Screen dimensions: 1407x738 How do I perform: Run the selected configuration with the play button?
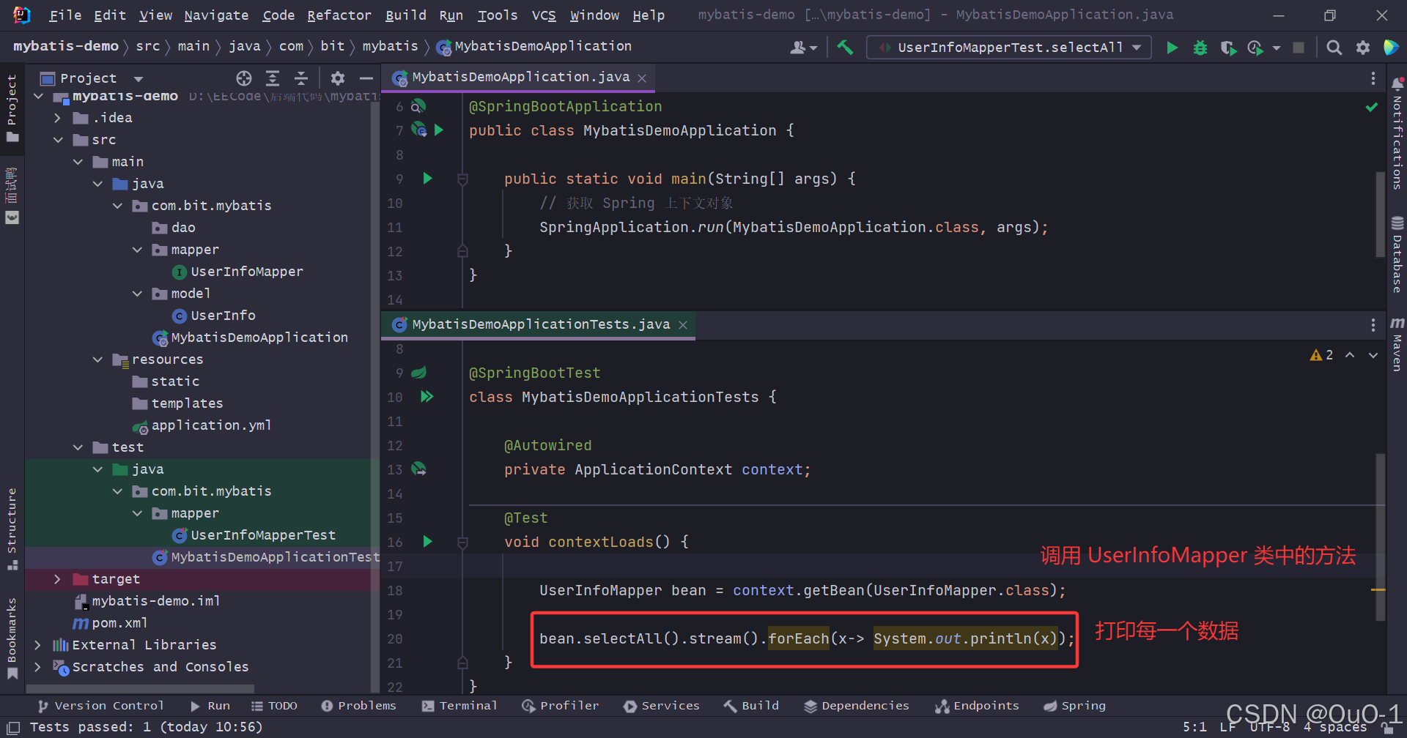pyautogui.click(x=1172, y=48)
